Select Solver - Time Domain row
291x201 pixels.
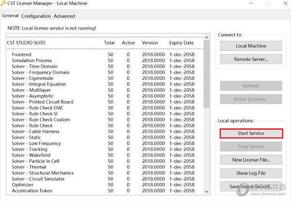click(x=103, y=66)
